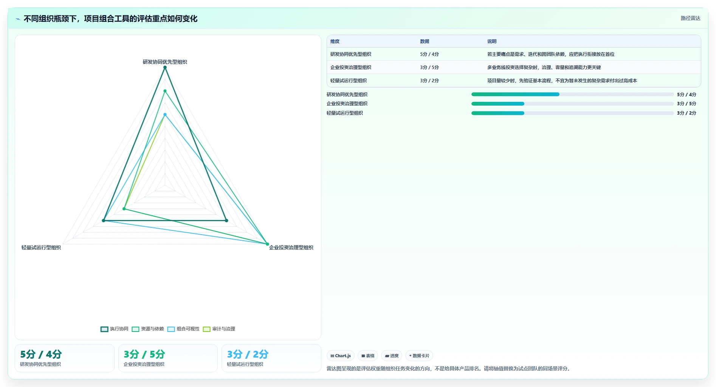The image size is (716, 387).
Task: Click the description starting 若主要痛点是需求
Action: tap(551, 54)
